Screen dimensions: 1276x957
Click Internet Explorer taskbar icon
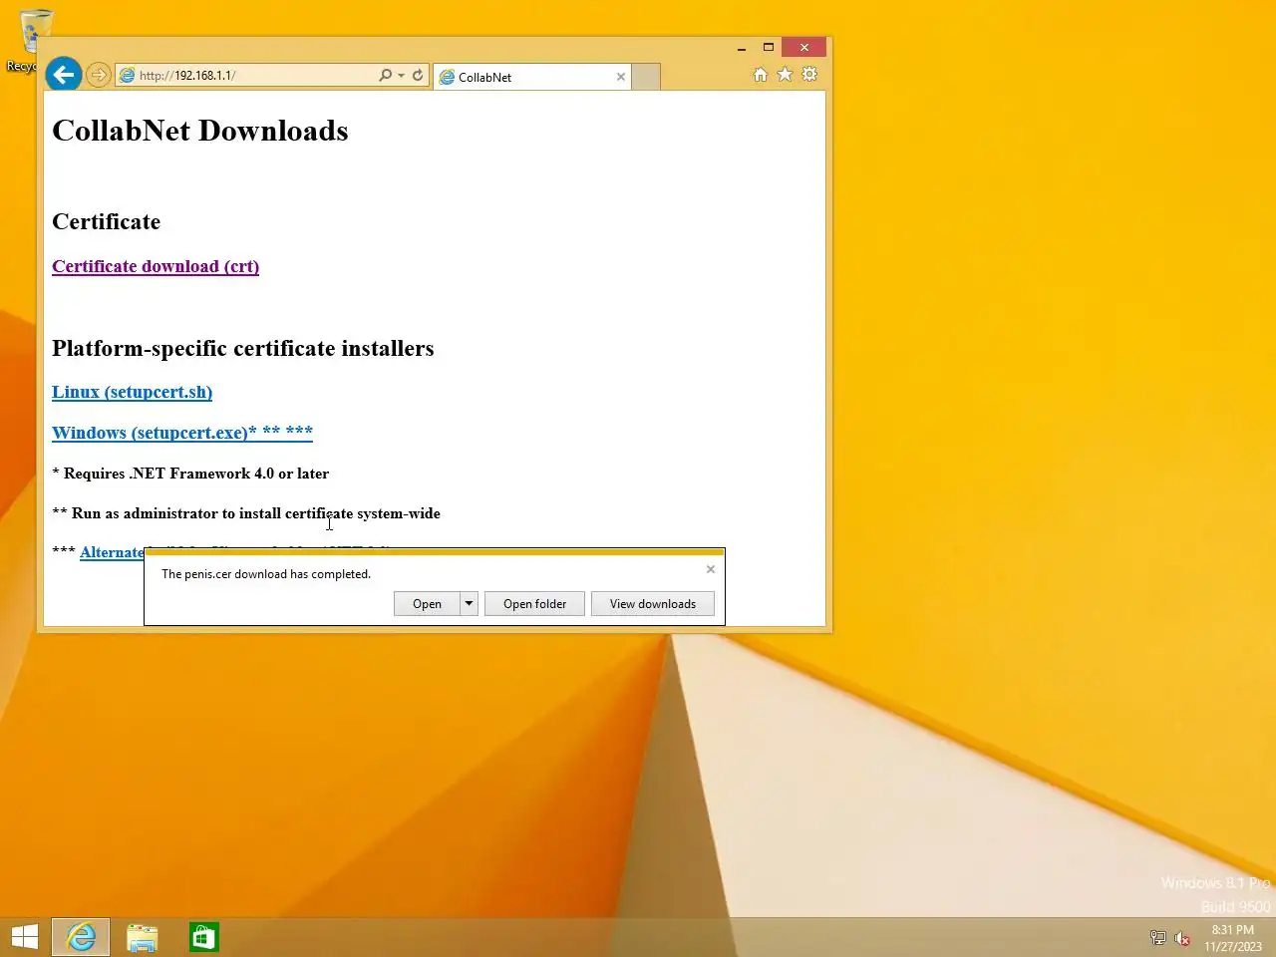(x=81, y=937)
